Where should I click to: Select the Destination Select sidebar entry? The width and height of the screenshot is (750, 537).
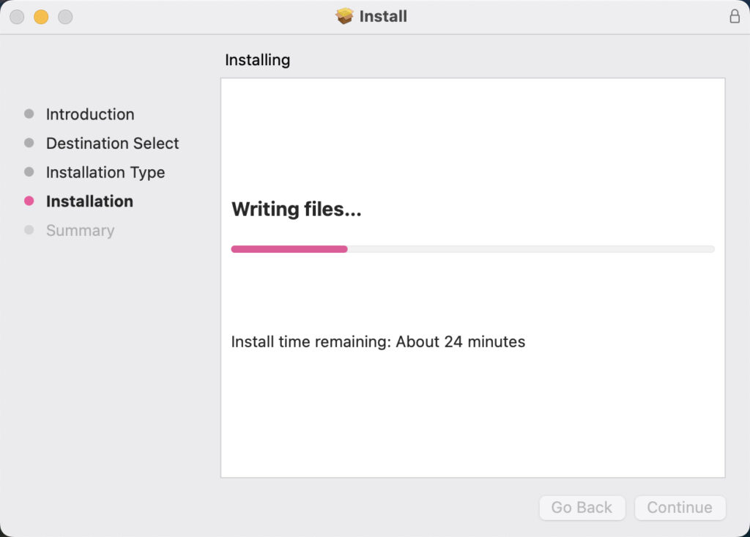112,143
